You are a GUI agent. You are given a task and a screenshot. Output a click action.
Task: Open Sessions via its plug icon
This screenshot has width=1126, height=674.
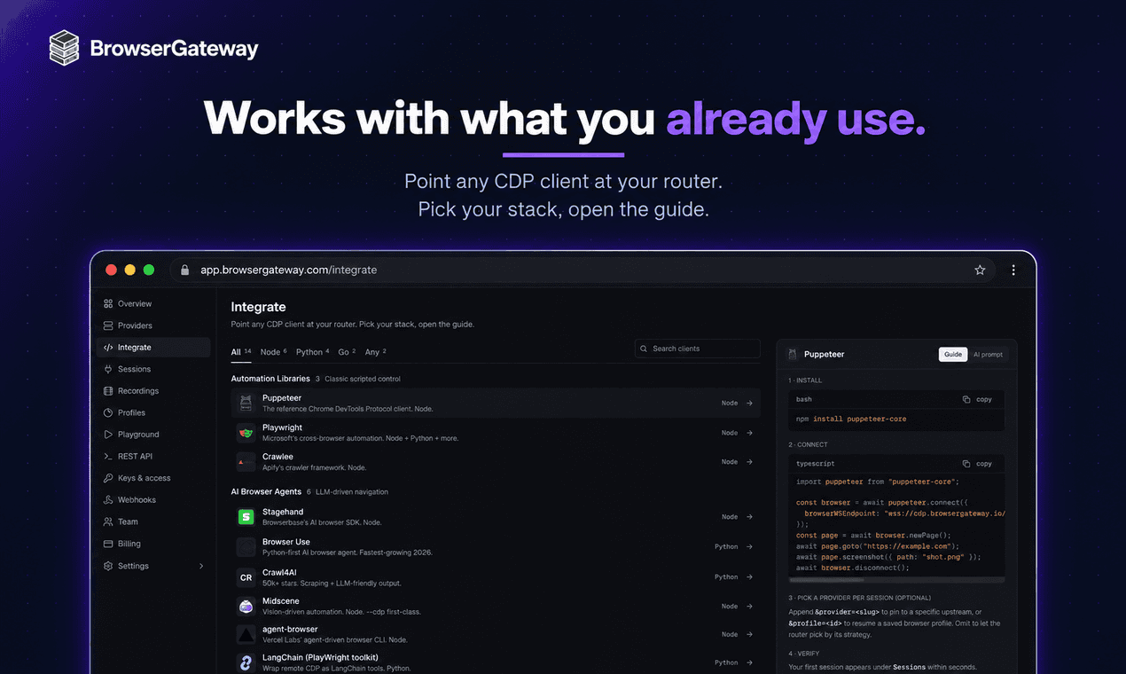pos(108,369)
